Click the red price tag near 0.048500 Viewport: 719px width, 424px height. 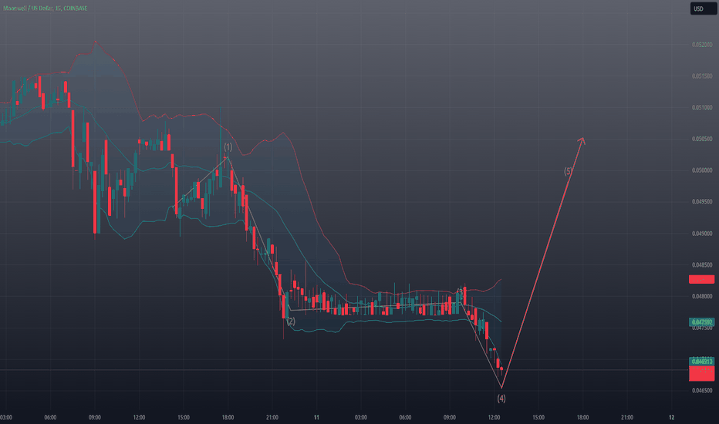(x=701, y=279)
